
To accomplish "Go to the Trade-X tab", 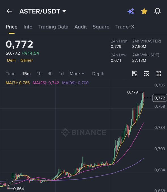I will pos(125,27).
